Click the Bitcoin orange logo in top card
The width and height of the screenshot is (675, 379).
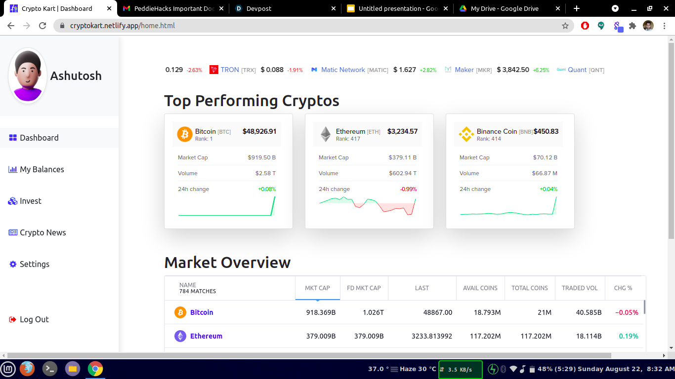coord(185,134)
